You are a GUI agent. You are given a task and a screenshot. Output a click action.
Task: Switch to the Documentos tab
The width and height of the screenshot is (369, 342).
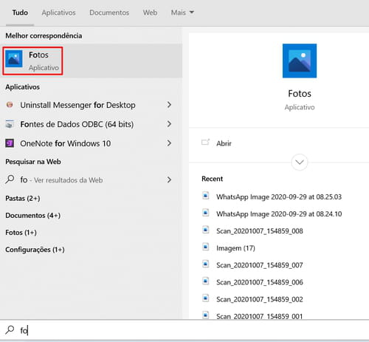click(x=109, y=13)
